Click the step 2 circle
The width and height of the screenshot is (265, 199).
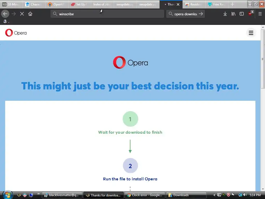click(130, 166)
